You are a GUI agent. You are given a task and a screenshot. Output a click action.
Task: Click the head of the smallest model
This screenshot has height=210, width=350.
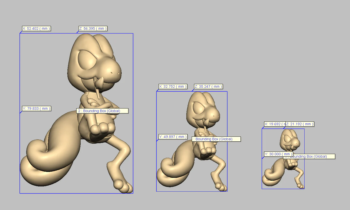coord(290,139)
